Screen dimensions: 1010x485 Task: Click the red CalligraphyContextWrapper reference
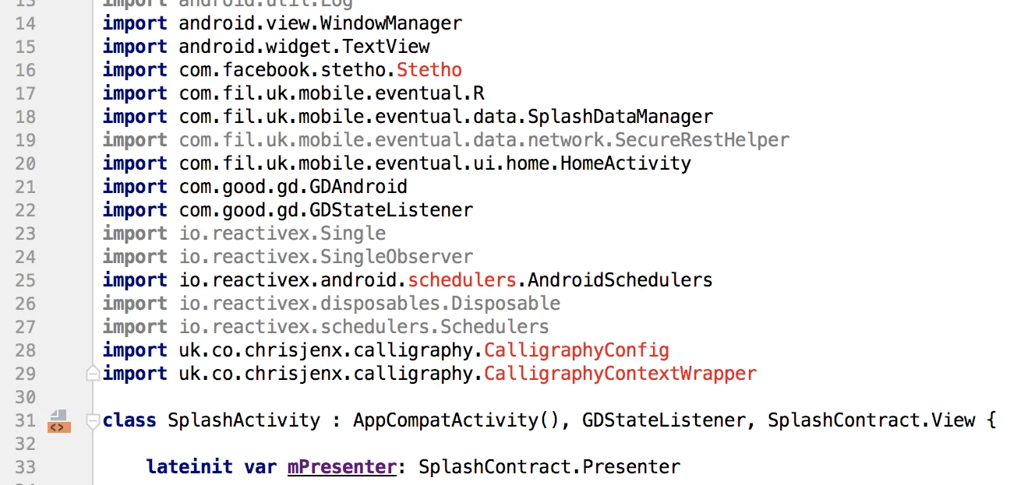[620, 374]
